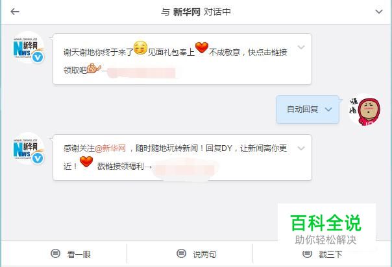Click the @新华网 mention link
This screenshot has width=392, height=267.
pos(110,148)
